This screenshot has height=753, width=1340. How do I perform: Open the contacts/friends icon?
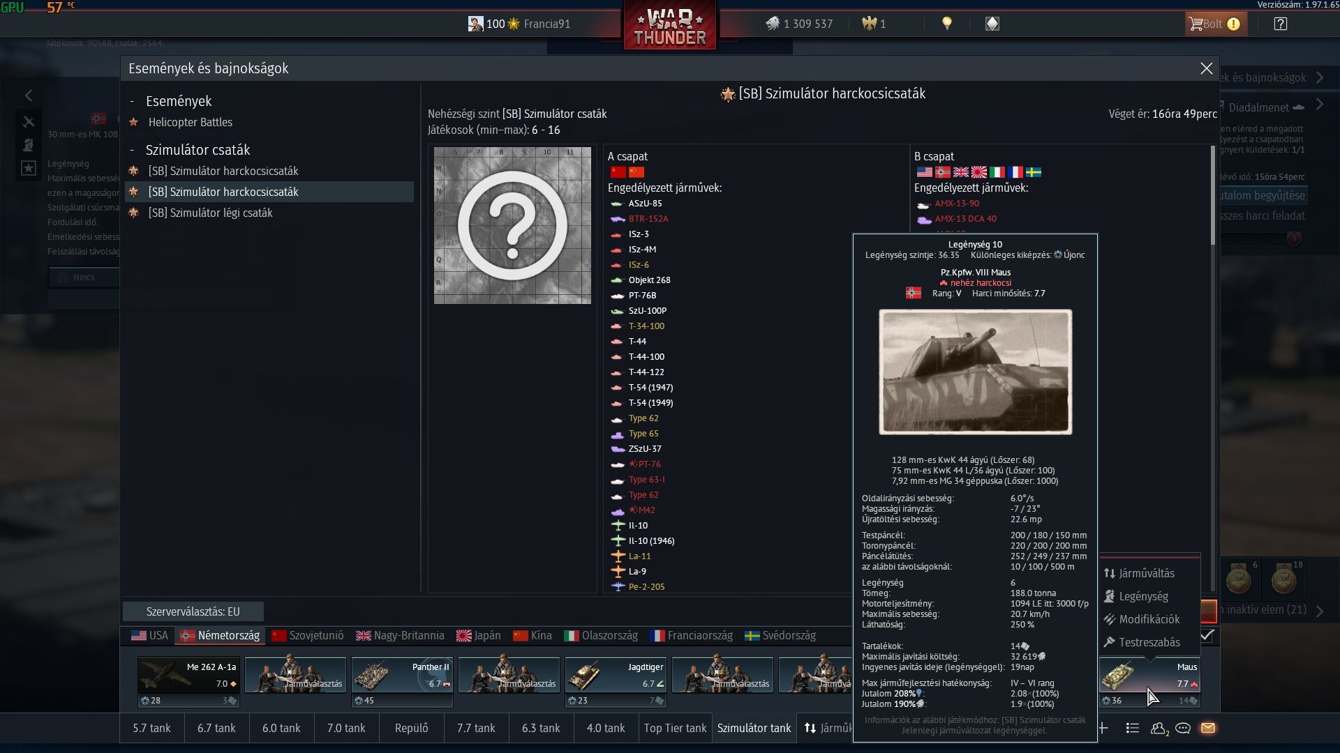coord(1159,728)
